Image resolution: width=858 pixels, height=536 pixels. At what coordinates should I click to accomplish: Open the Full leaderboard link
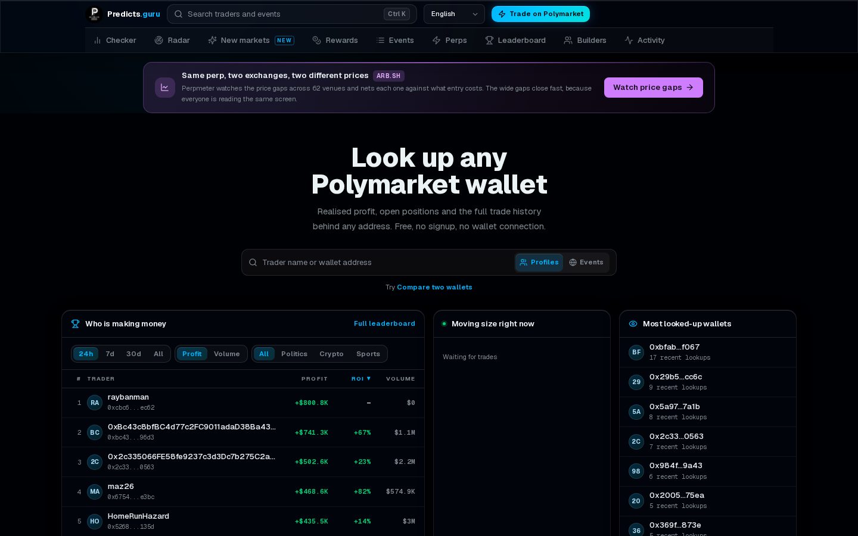tap(384, 324)
